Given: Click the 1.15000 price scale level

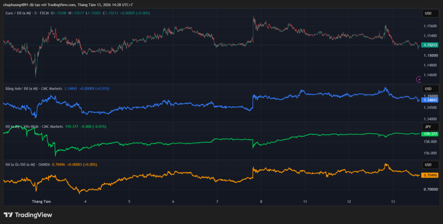Looking at the screenshot, I should click(430, 56).
